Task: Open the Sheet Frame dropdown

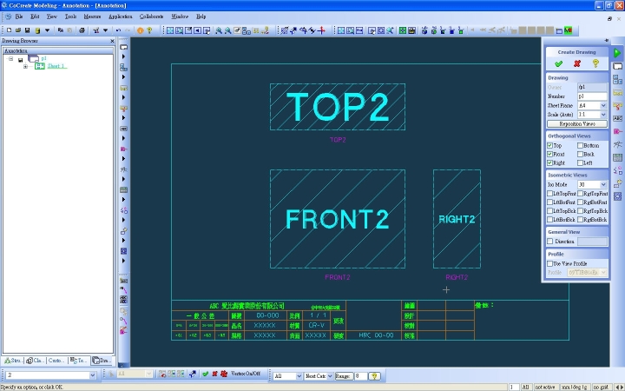Action: click(603, 106)
